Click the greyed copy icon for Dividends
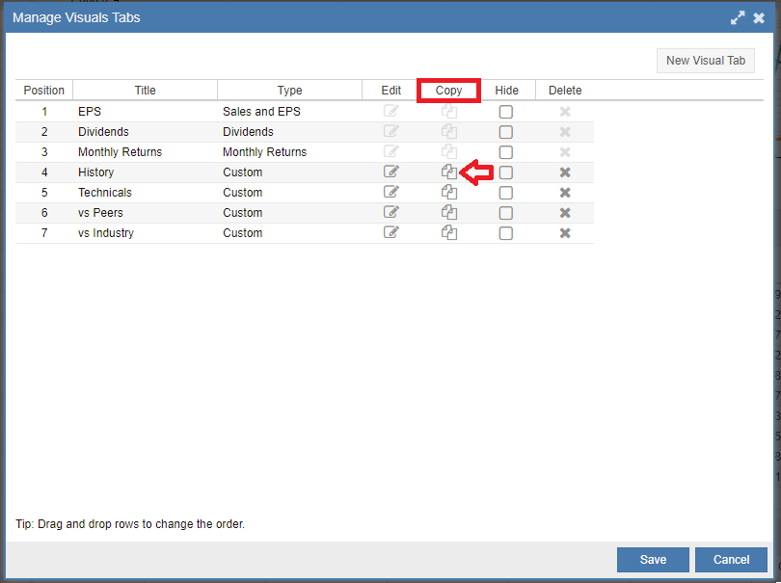 [x=449, y=131]
